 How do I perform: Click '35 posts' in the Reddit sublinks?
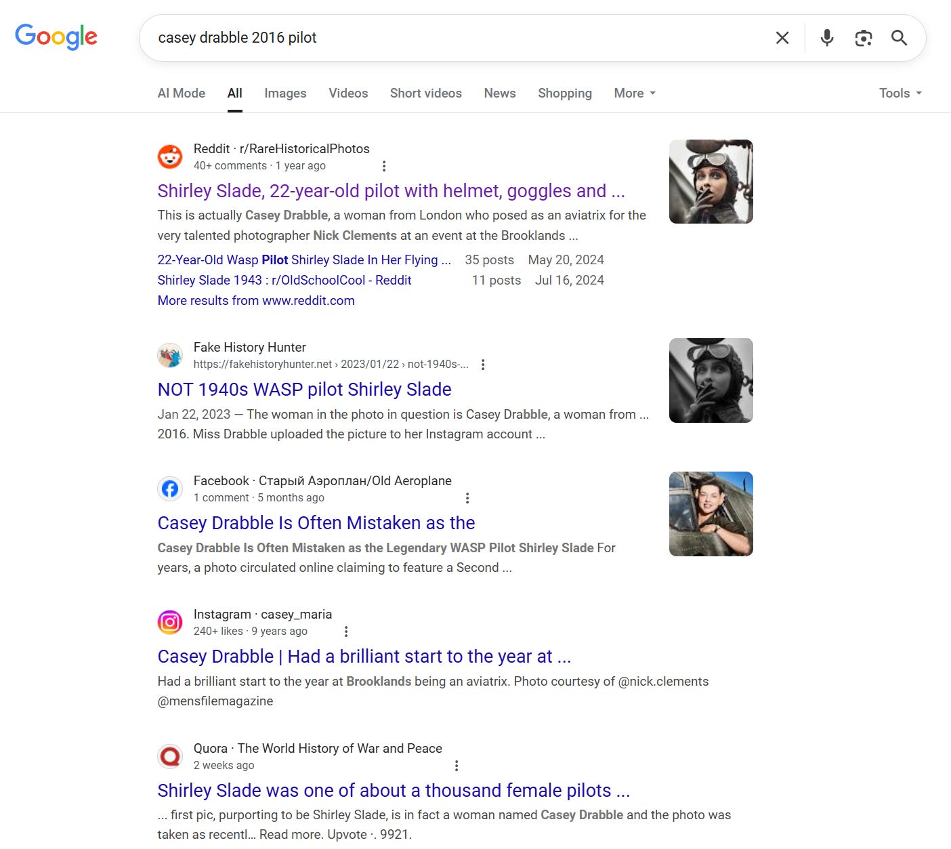pos(489,260)
